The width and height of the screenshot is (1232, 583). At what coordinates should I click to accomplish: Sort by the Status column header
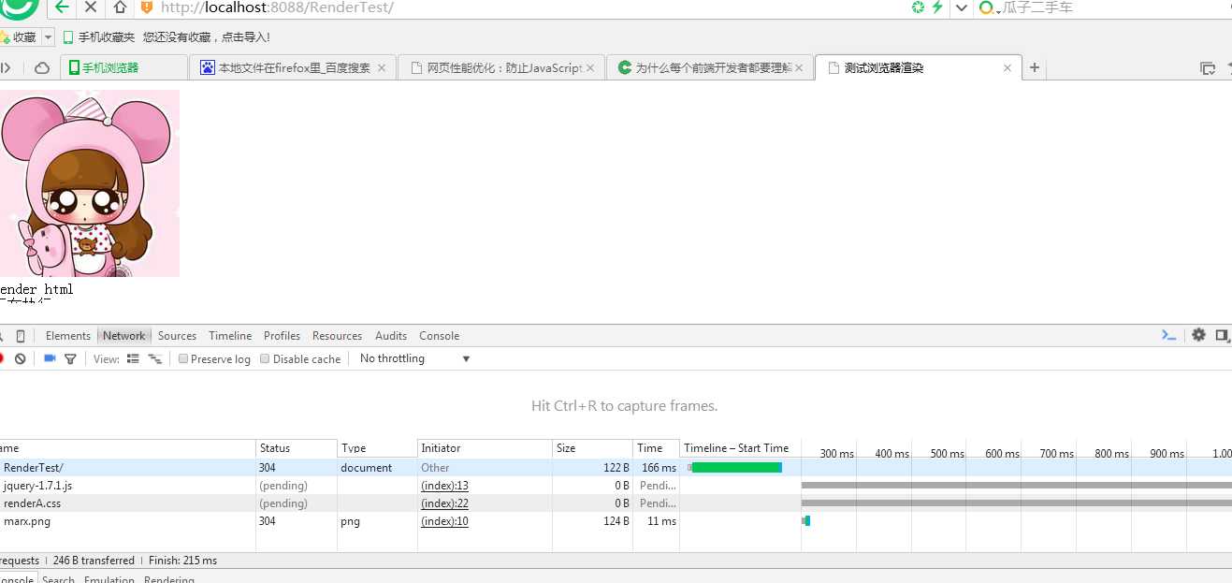[x=296, y=448]
